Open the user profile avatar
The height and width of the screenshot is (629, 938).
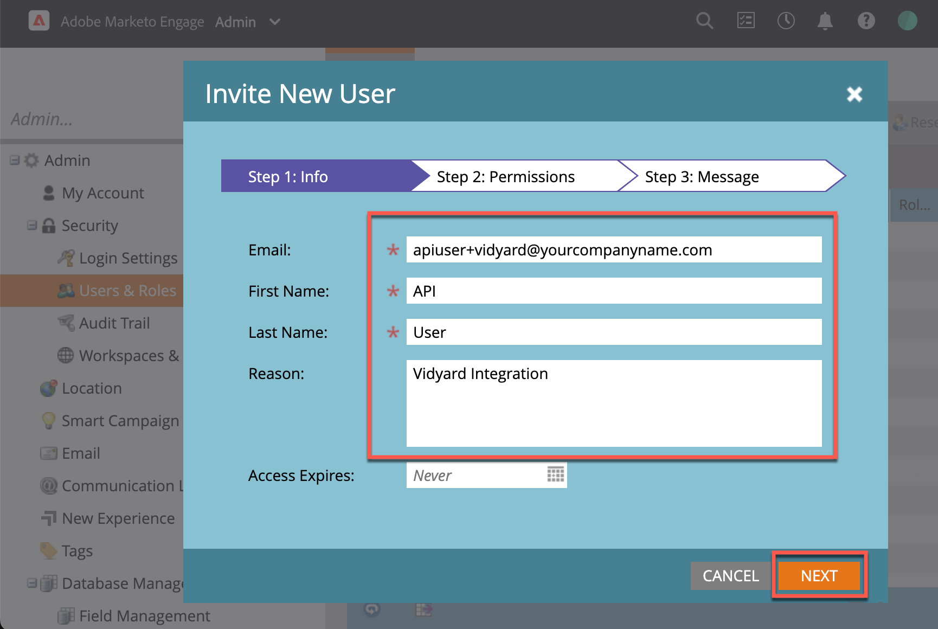click(907, 21)
